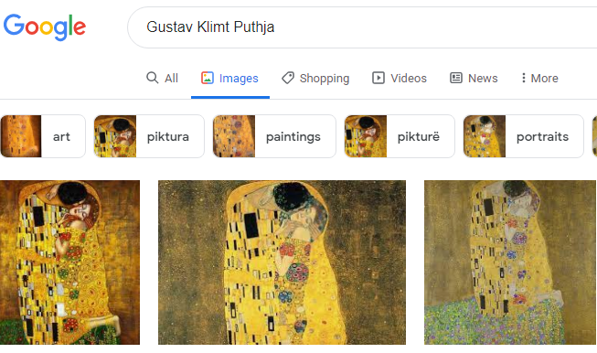Open the More search options menu
597x353 pixels.
coord(539,78)
